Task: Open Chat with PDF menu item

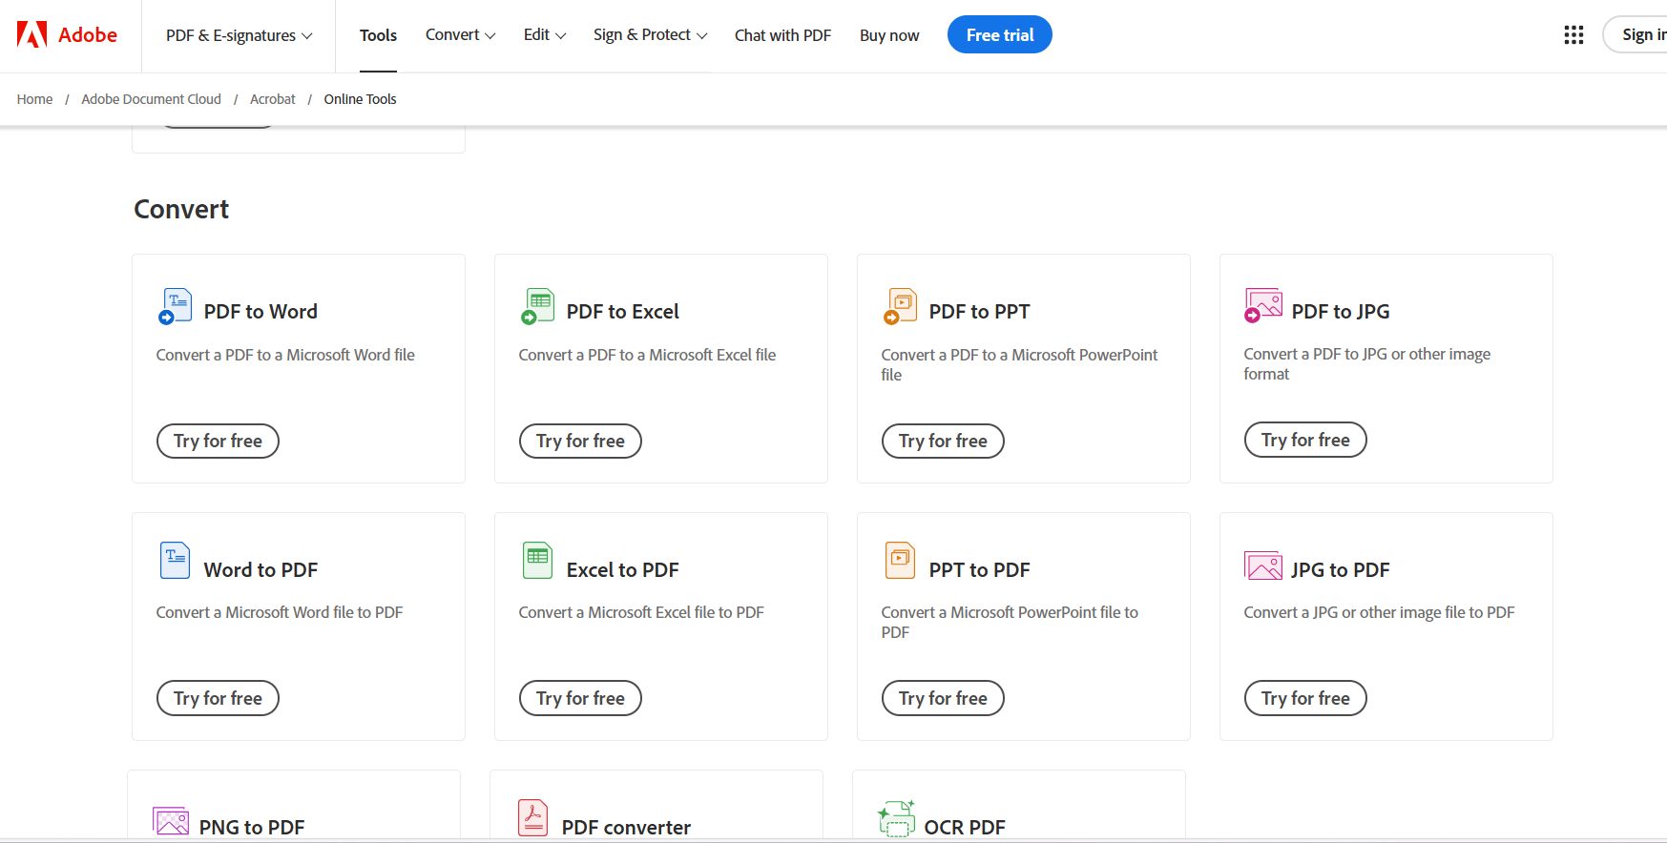Action: [782, 35]
